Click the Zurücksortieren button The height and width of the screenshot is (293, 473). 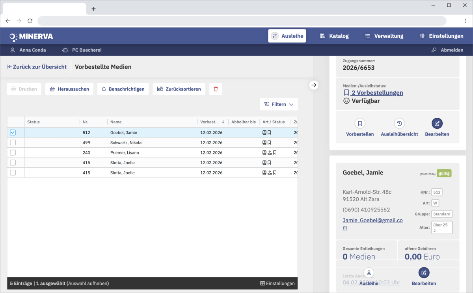tap(179, 89)
